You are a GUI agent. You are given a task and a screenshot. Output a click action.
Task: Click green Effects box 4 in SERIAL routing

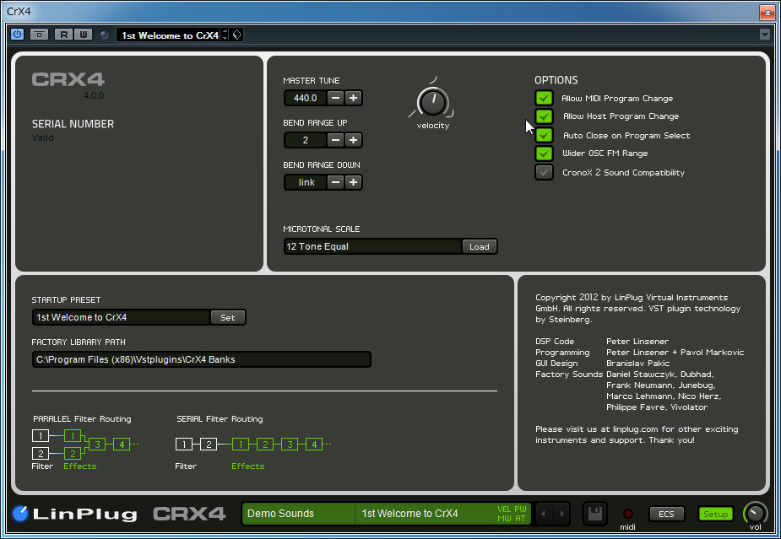314,445
